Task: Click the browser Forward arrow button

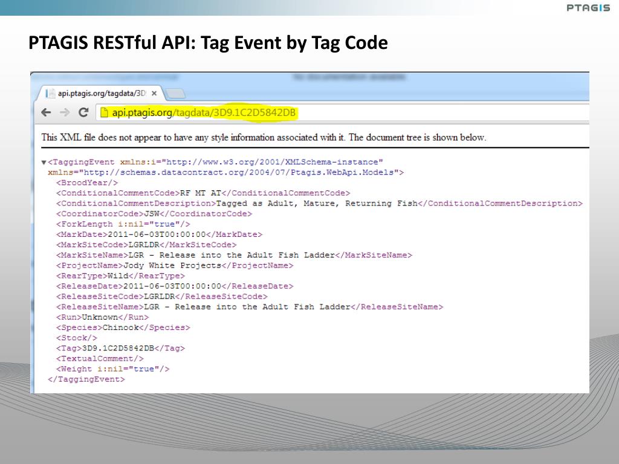Action: point(65,112)
